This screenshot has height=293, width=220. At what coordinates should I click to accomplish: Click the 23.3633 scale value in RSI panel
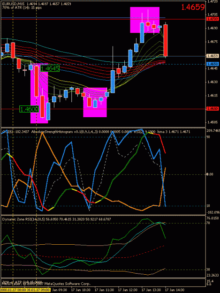pyautogui.click(x=212, y=275)
